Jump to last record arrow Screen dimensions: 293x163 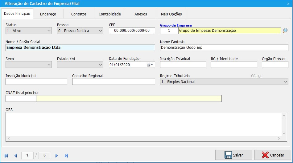coord(66,156)
